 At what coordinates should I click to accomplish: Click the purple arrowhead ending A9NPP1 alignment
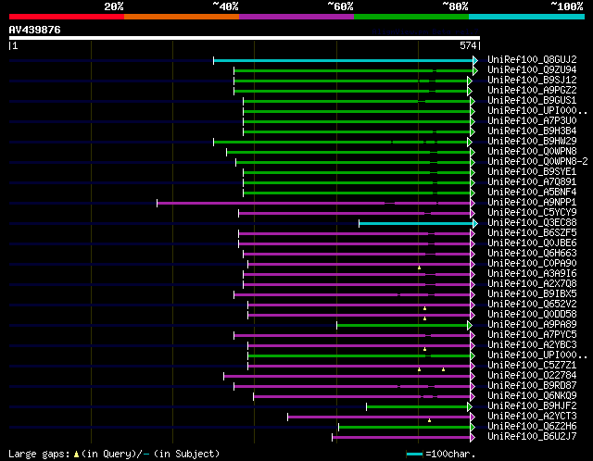point(473,204)
